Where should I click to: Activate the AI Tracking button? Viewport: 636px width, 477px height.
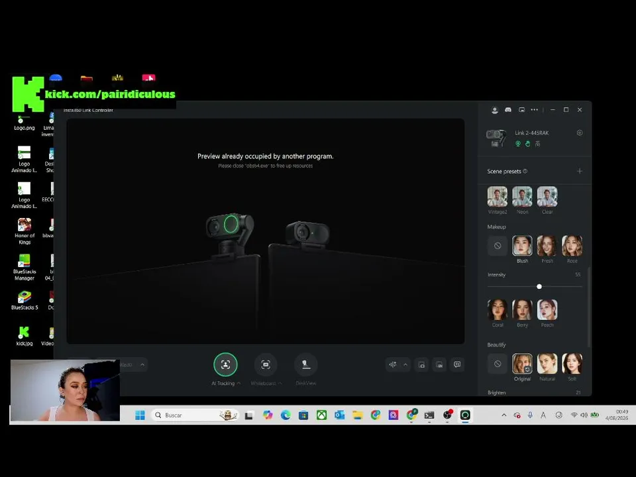tap(225, 364)
